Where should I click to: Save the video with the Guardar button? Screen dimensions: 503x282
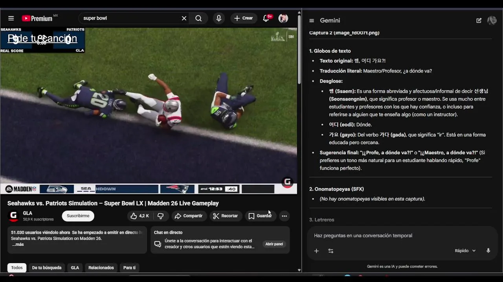coord(260,216)
